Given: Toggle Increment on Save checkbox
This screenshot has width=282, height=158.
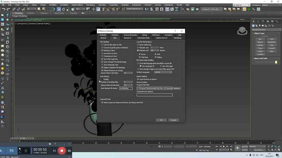Looking at the screenshot, I should [102, 53].
